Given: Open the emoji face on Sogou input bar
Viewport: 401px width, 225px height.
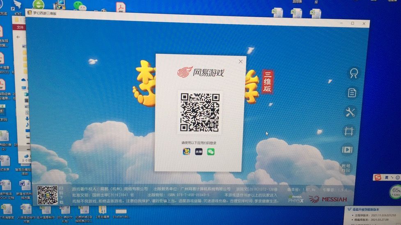Looking at the screenshot, I should [397, 177].
